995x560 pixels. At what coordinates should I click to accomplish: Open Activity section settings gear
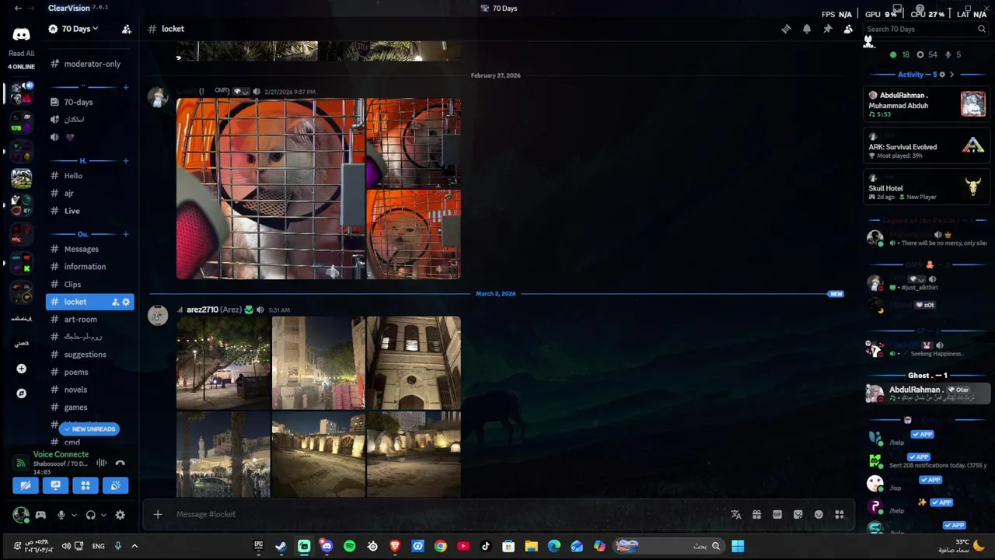942,75
